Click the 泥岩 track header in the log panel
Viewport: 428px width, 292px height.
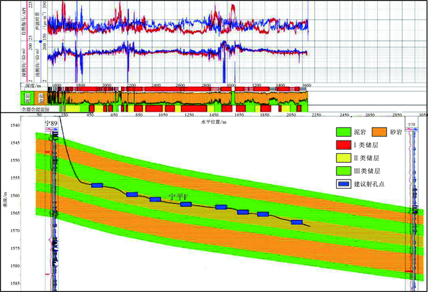point(26,97)
